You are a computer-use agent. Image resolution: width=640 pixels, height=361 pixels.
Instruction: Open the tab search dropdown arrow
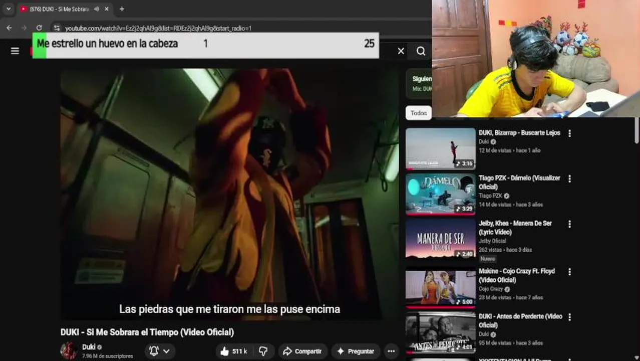point(8,9)
